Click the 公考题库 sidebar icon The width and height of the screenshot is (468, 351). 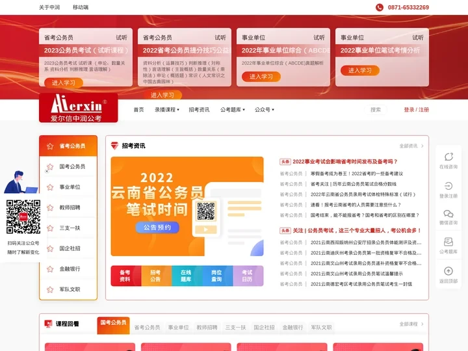coord(448,242)
